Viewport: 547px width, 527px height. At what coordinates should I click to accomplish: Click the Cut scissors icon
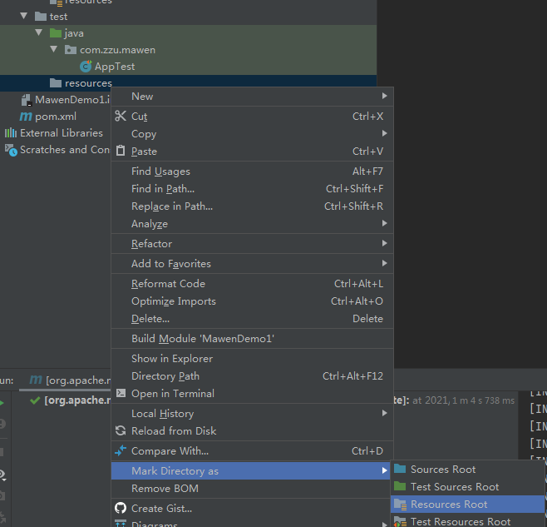121,116
